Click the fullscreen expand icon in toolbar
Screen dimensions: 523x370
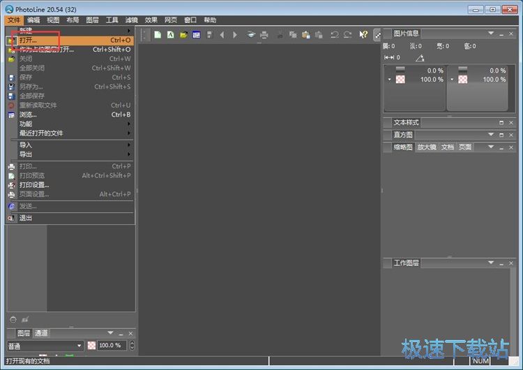[x=377, y=34]
